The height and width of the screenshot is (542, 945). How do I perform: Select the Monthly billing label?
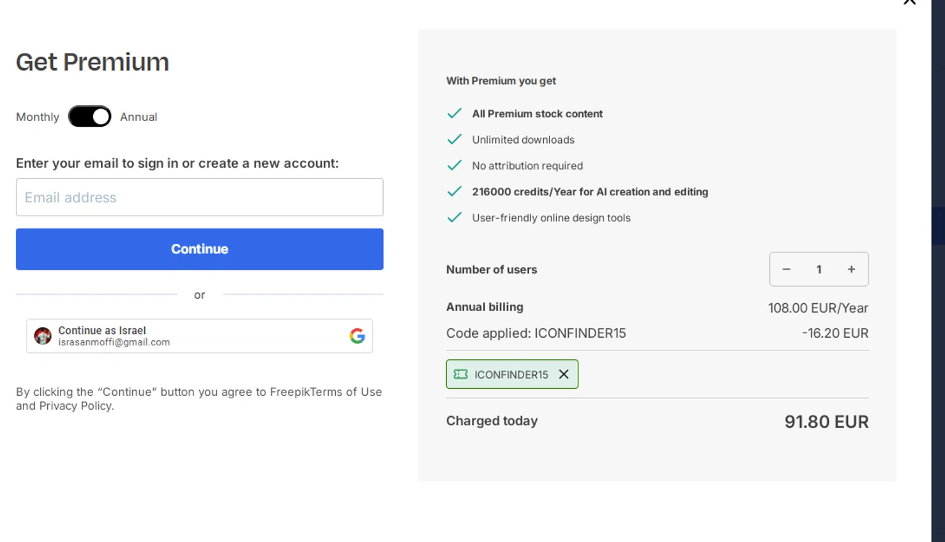[x=37, y=117]
